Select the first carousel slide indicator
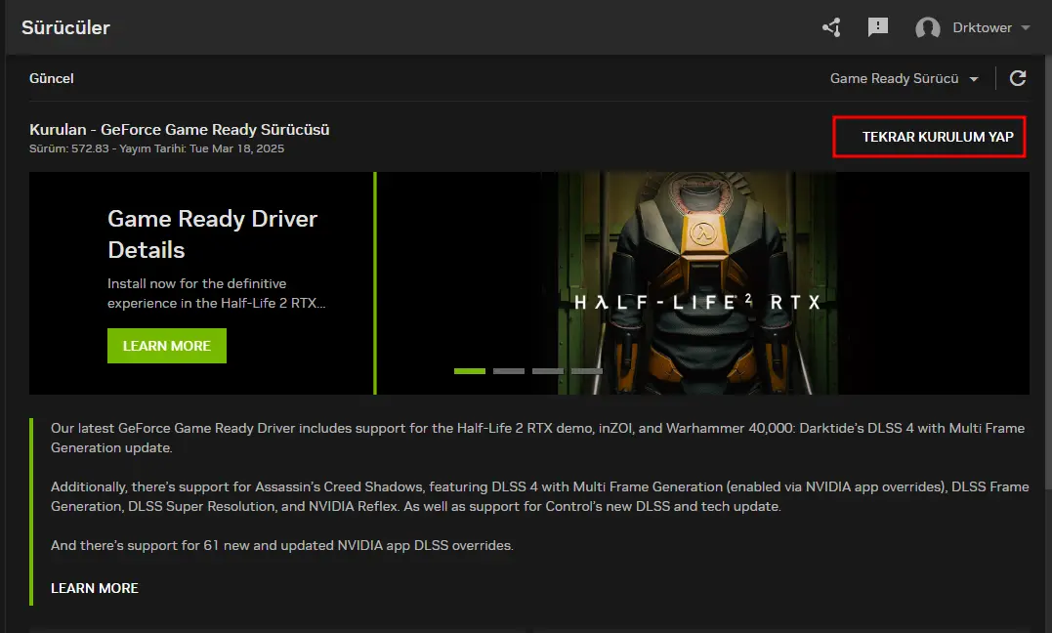This screenshot has width=1052, height=633. (x=470, y=370)
